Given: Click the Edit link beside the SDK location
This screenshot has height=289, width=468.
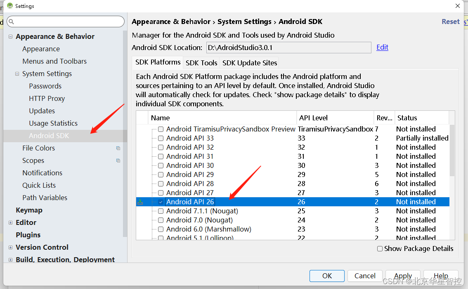Looking at the screenshot, I should (382, 47).
